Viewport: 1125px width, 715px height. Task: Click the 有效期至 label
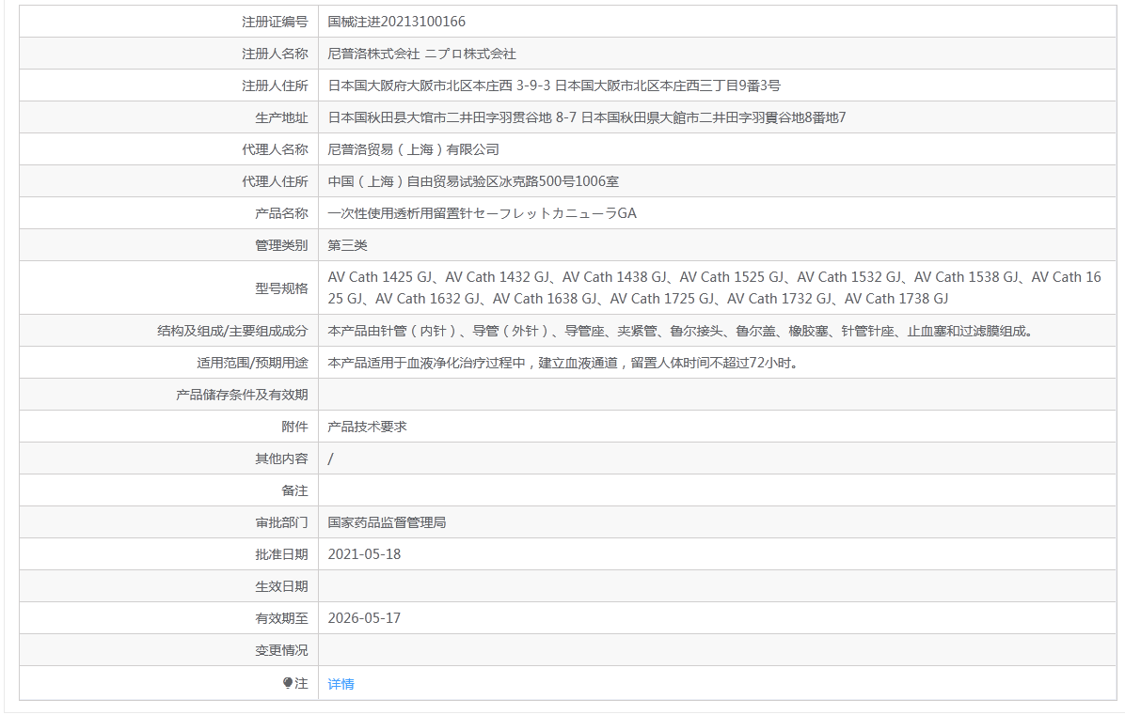(281, 618)
